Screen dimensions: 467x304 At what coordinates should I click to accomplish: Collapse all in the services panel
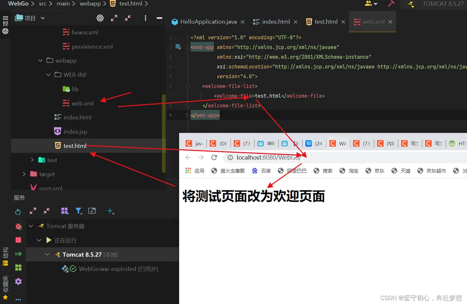pos(46,211)
